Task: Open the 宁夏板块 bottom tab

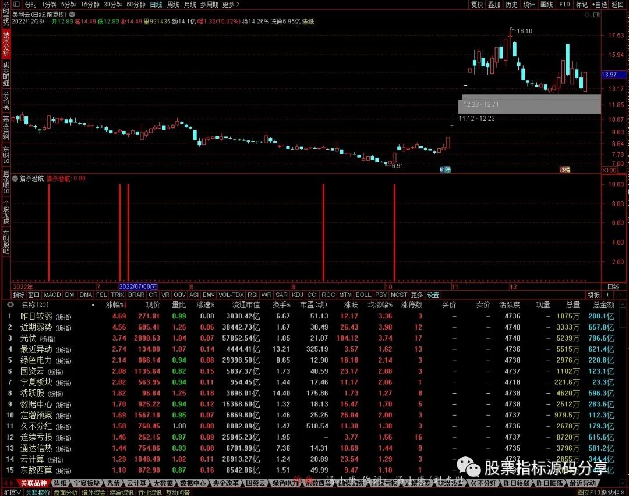Action: [x=87, y=483]
